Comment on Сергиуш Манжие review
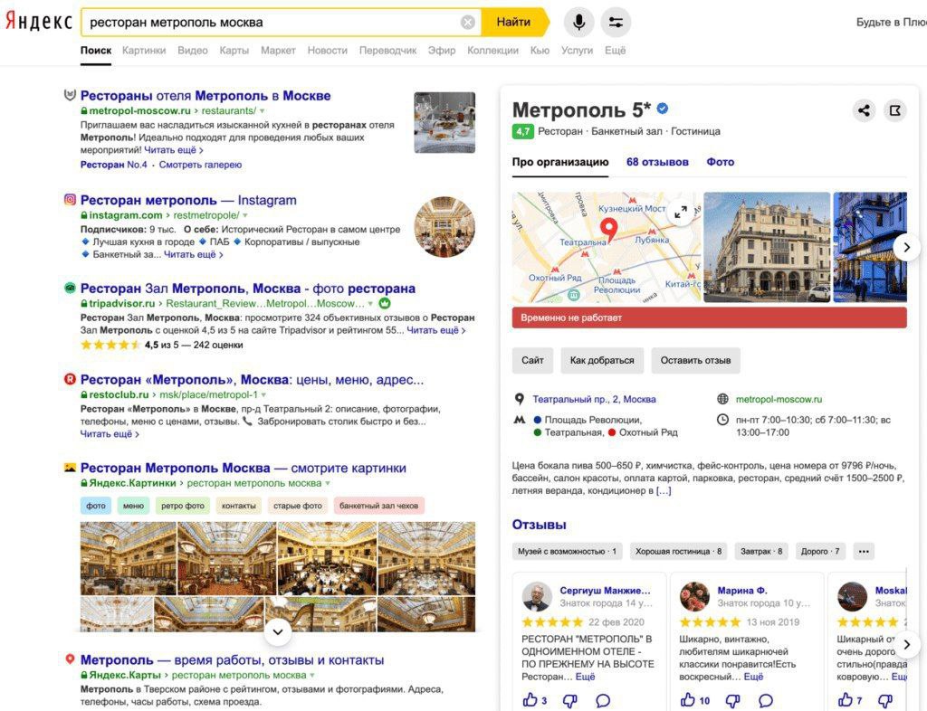927x711 pixels. pyautogui.click(x=602, y=701)
